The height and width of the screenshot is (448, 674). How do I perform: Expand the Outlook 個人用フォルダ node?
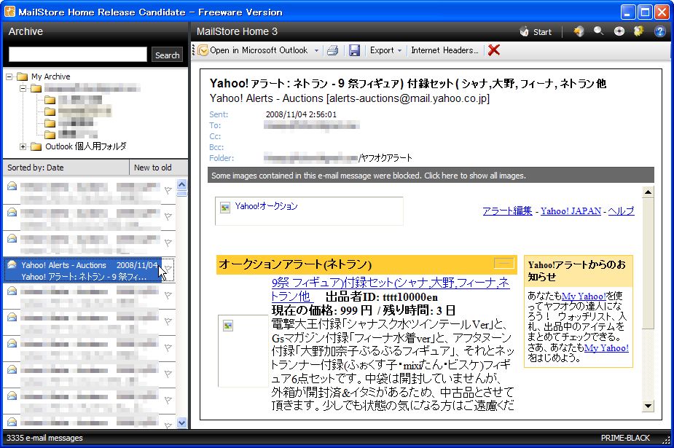click(x=23, y=147)
